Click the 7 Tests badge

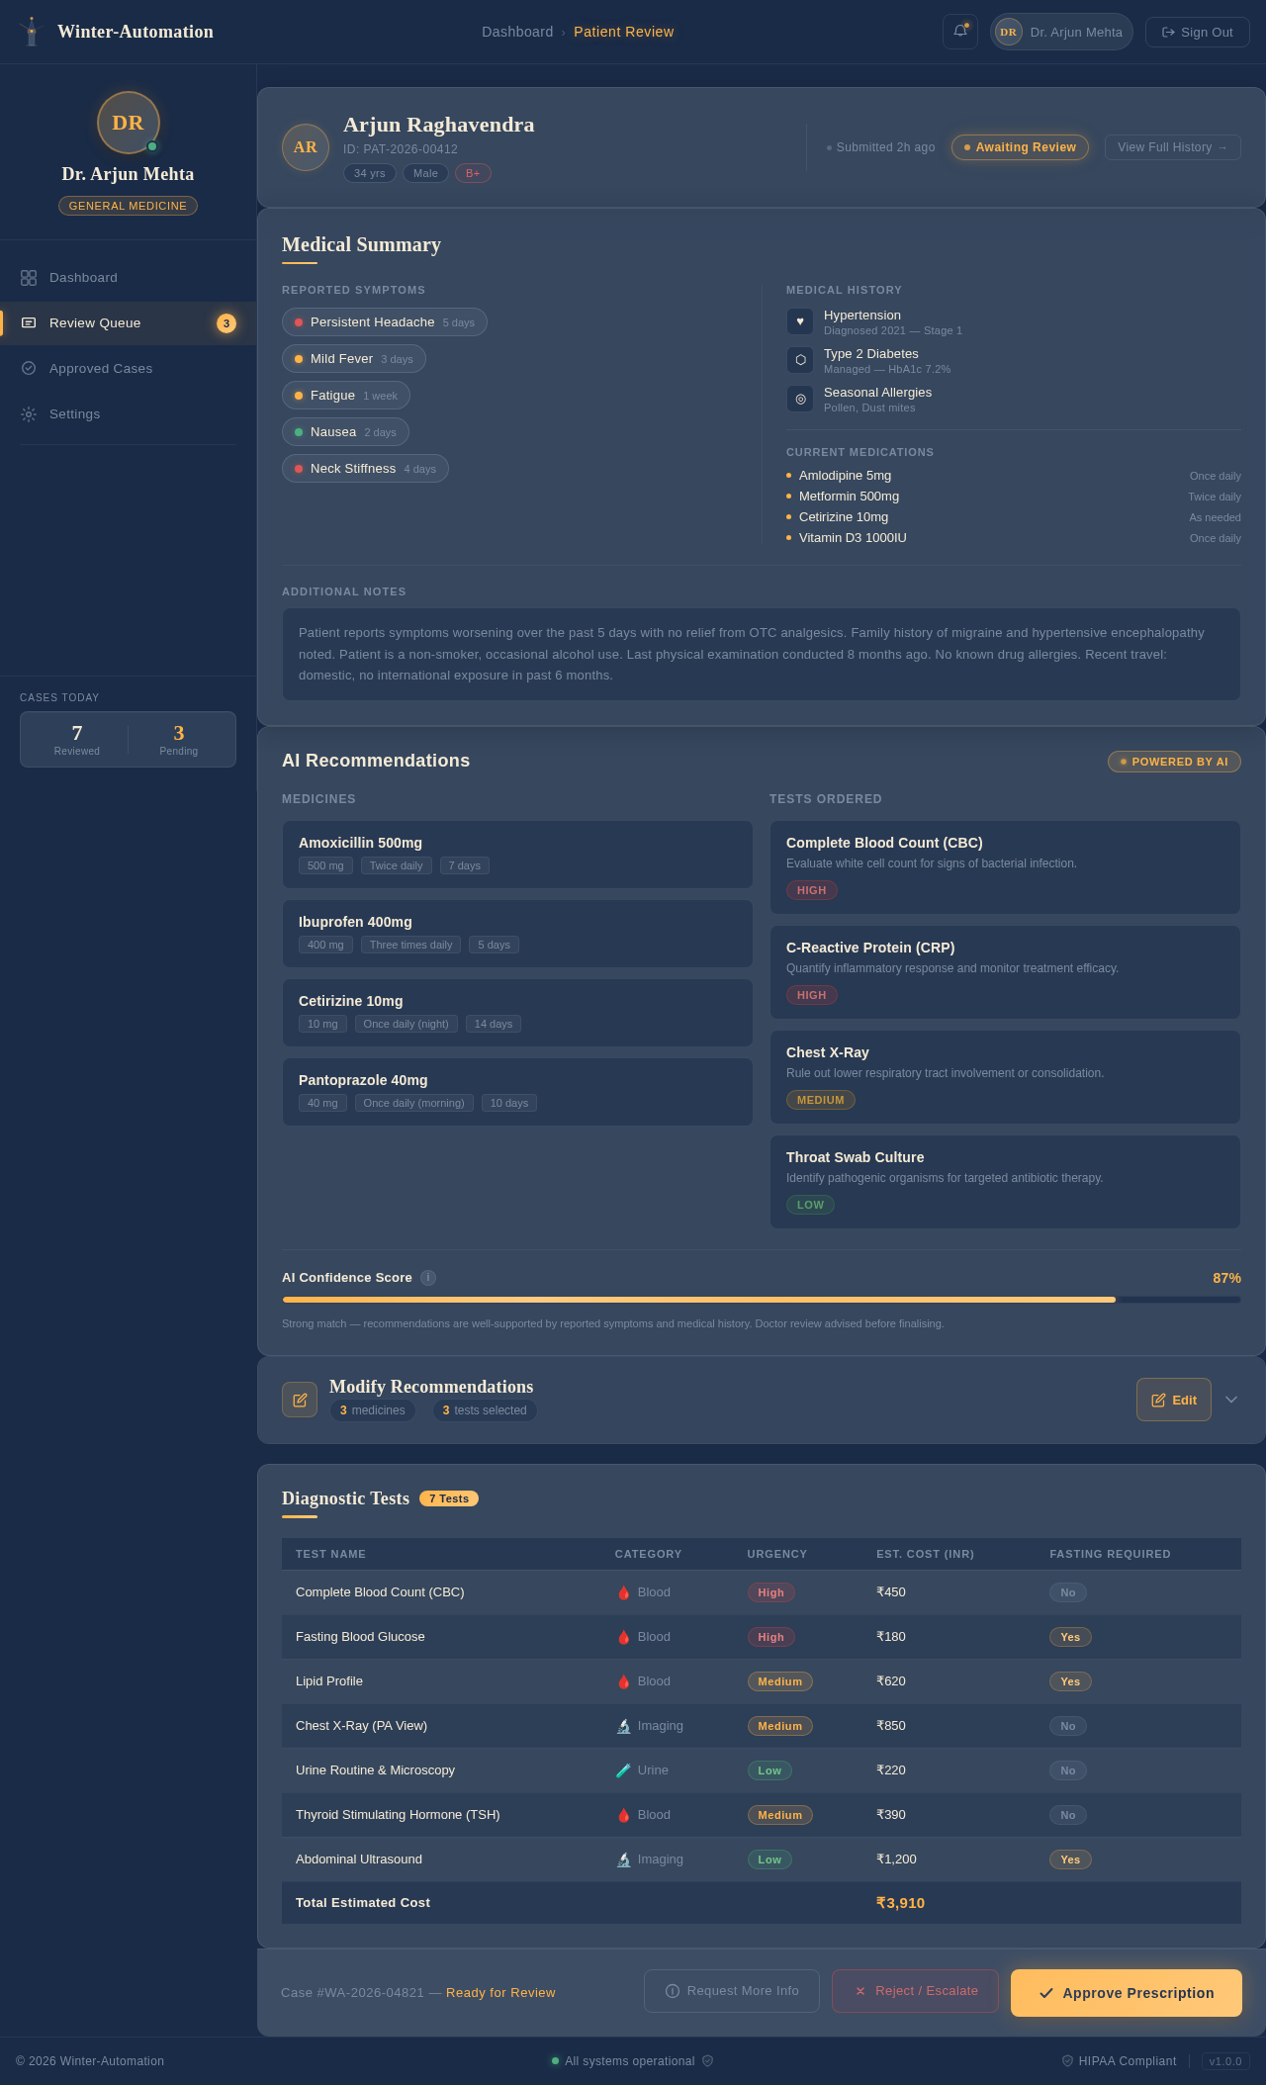click(x=449, y=1498)
